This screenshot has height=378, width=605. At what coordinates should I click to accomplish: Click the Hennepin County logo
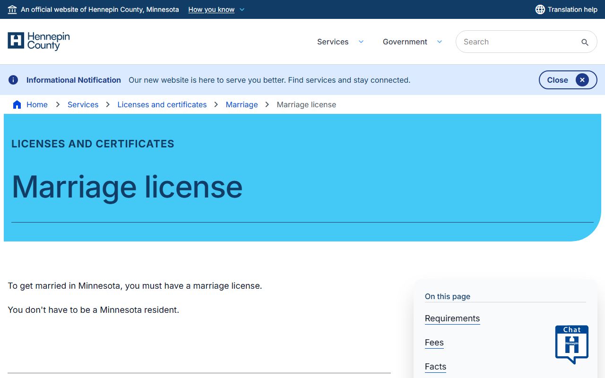[39, 41]
